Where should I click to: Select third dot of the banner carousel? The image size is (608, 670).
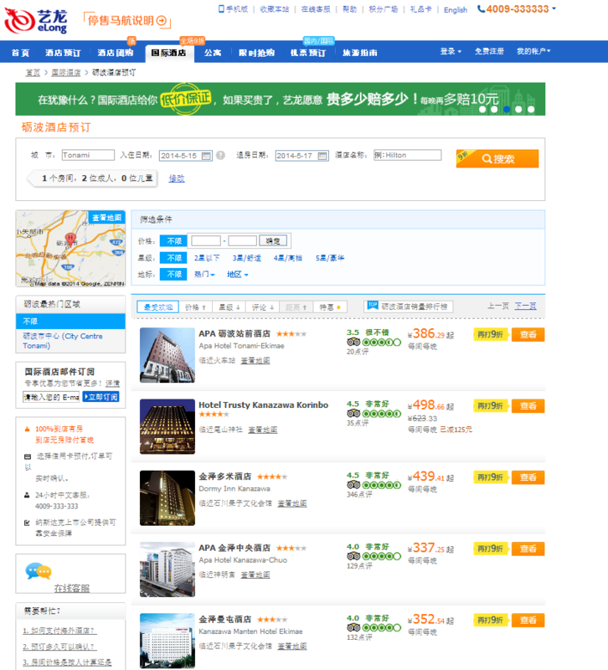pyautogui.click(x=507, y=110)
